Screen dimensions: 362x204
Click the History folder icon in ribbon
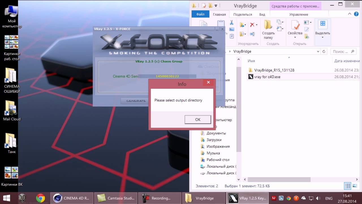click(x=307, y=36)
